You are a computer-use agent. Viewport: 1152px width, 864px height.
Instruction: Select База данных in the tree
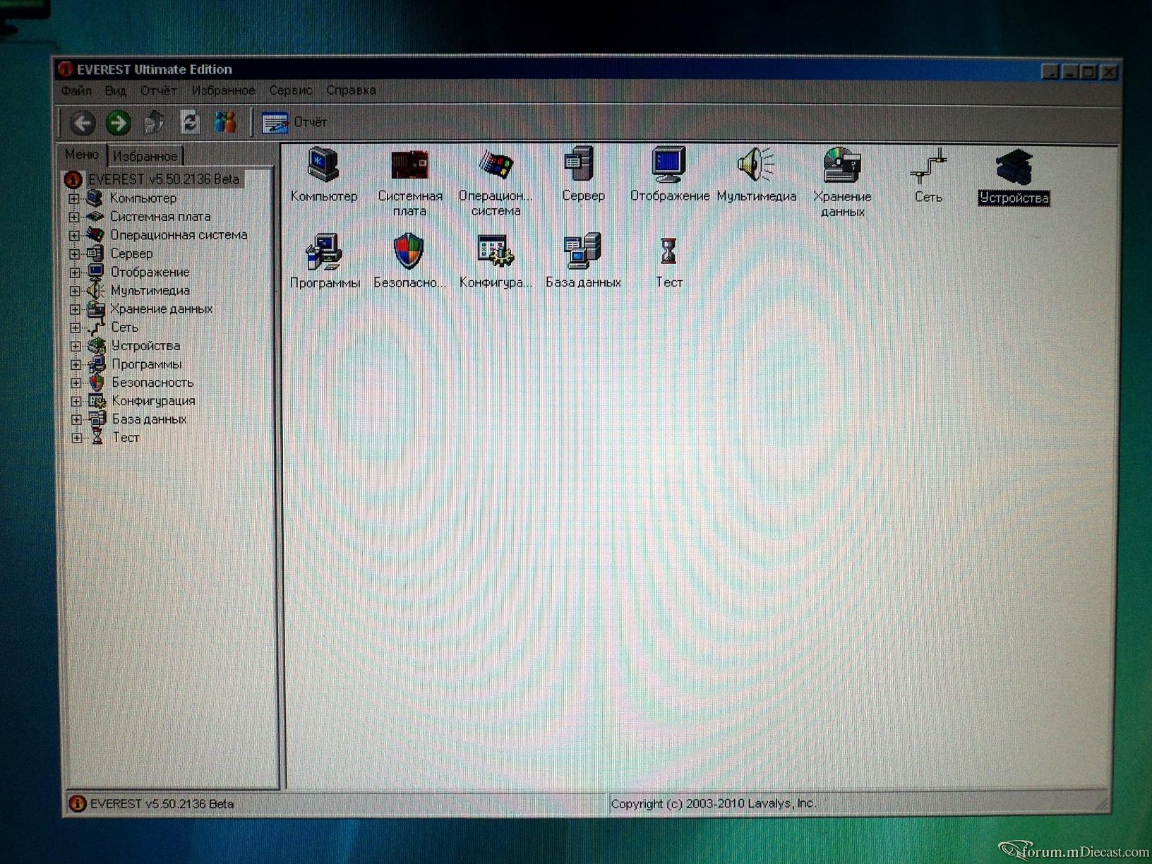tap(150, 419)
